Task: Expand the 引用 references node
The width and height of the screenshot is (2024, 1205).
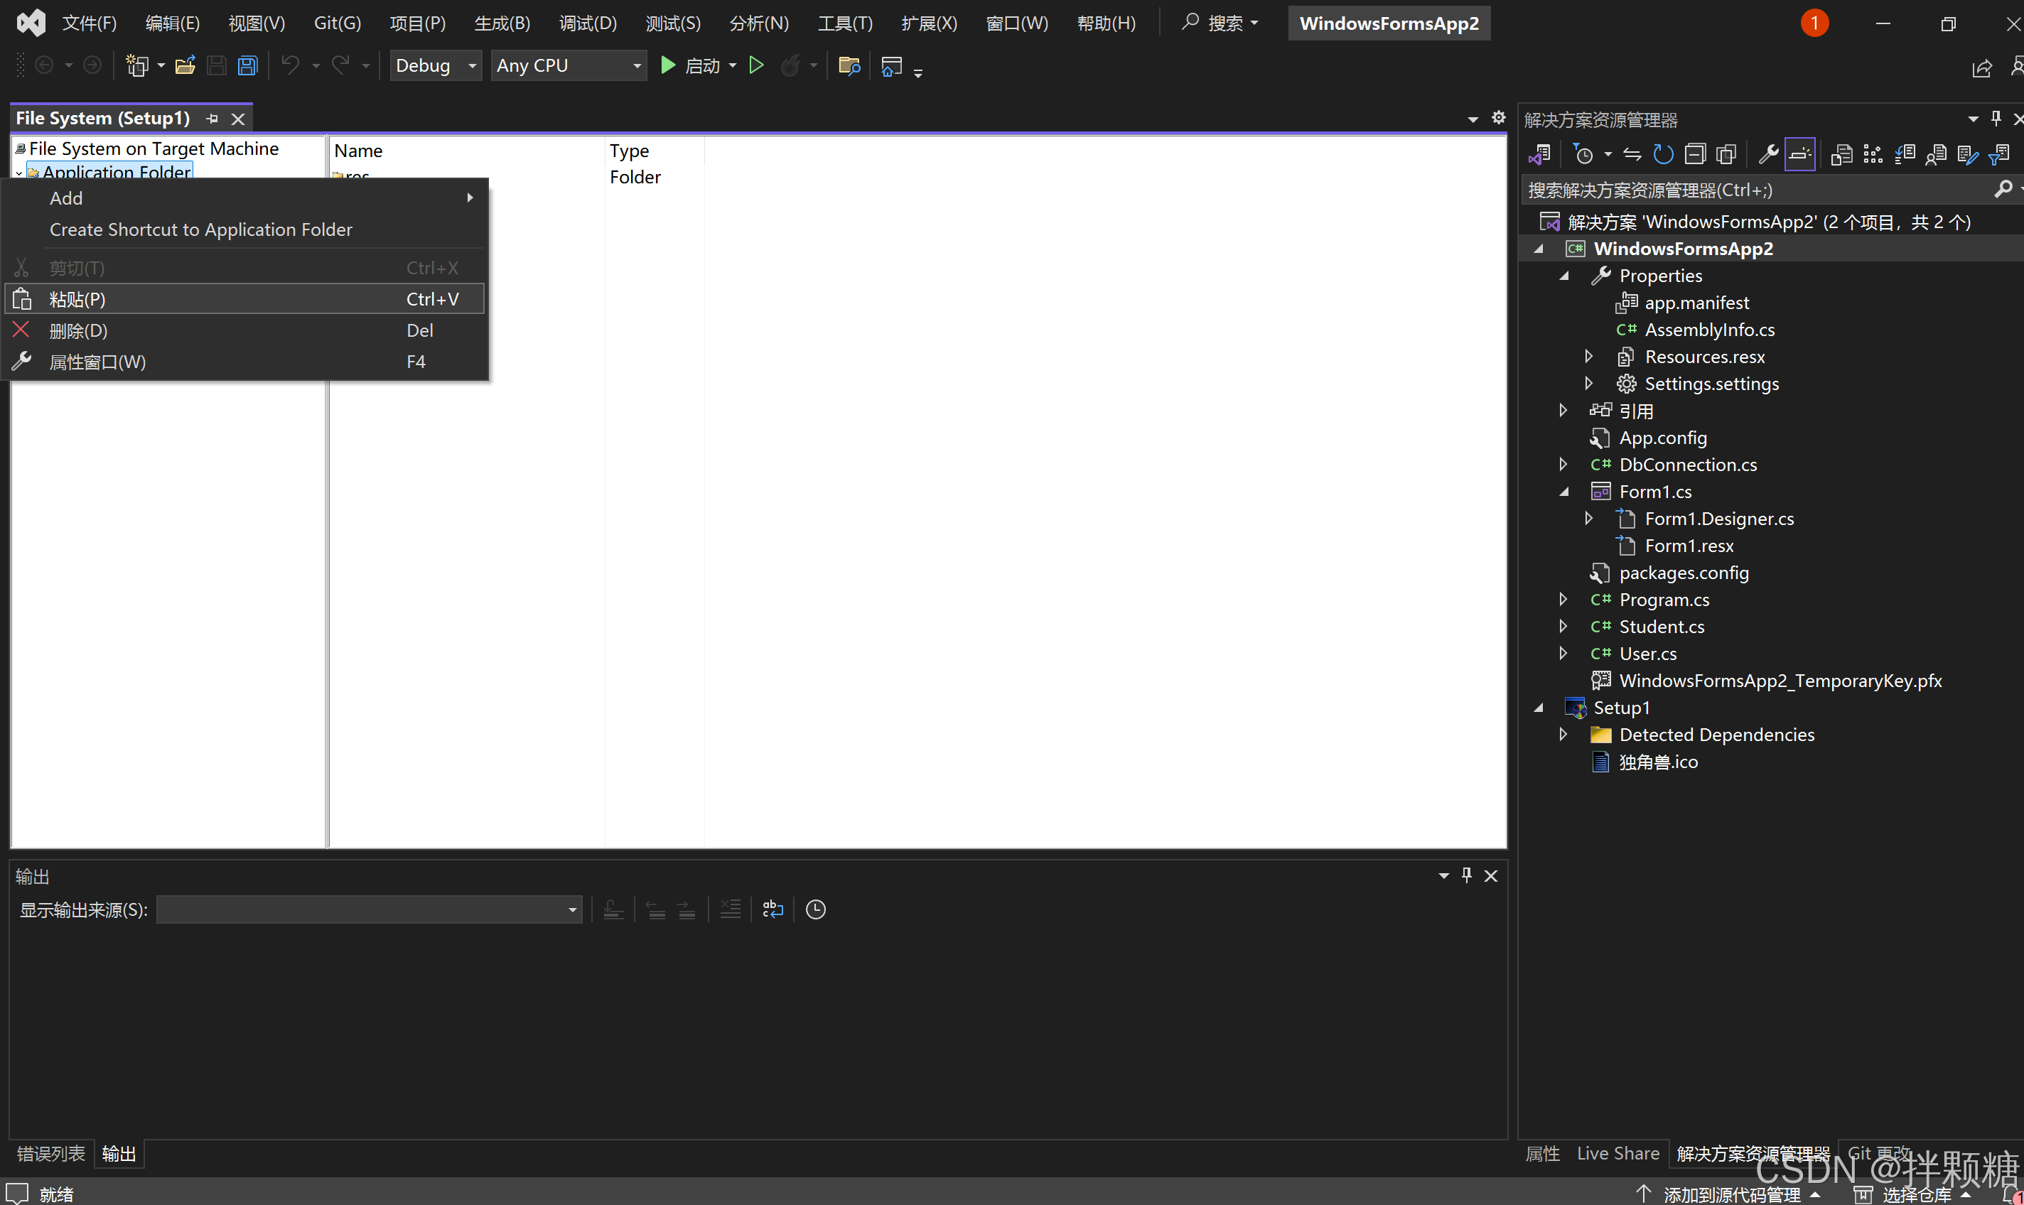Action: point(1563,410)
